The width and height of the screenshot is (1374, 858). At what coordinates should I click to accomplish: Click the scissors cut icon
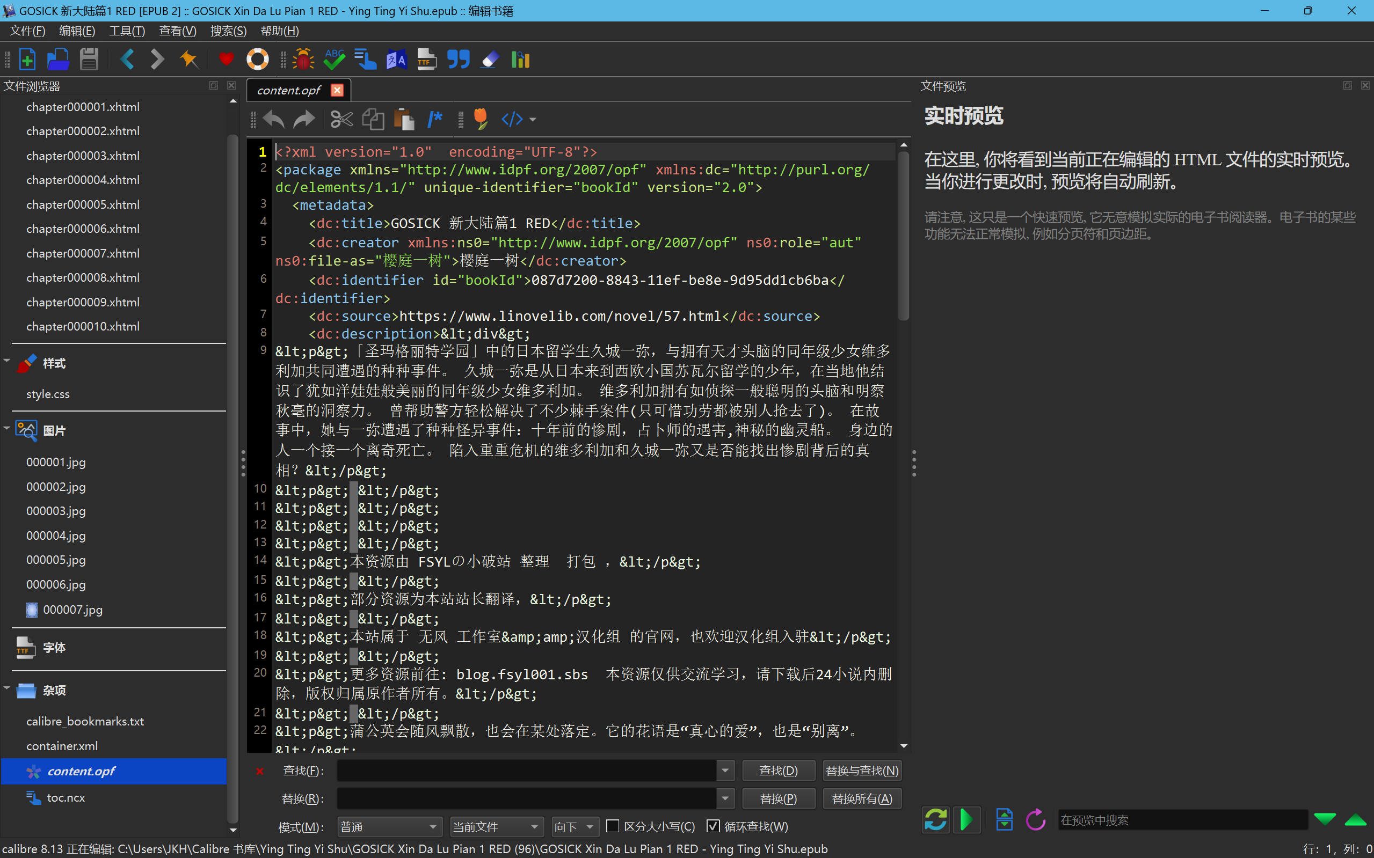click(x=341, y=119)
